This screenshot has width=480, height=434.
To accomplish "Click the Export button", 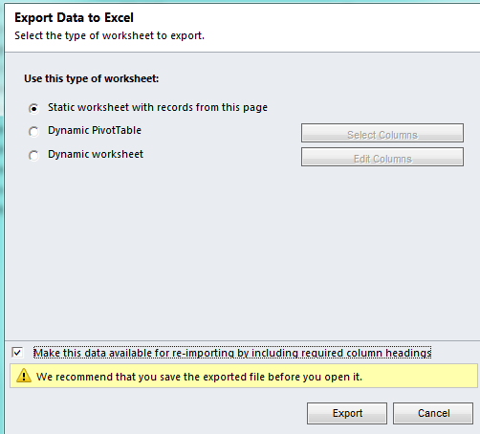I will [347, 413].
